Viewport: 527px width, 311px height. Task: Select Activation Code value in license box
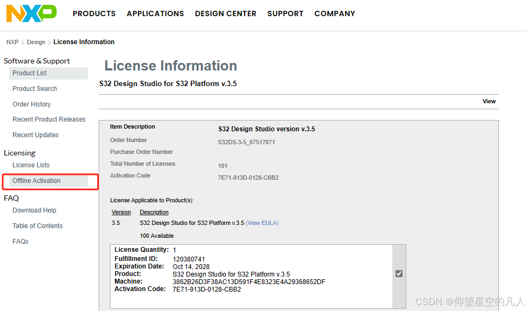point(207,289)
